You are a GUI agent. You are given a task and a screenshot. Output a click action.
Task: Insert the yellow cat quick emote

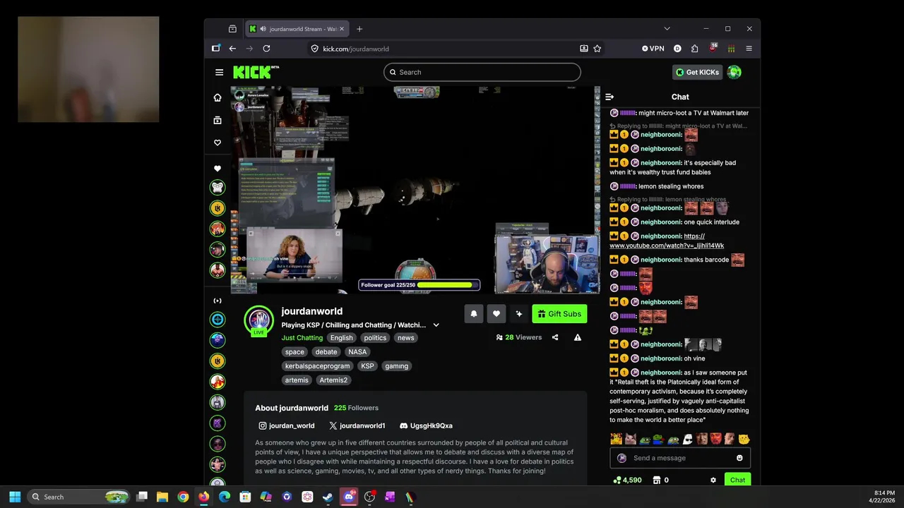(x=744, y=439)
